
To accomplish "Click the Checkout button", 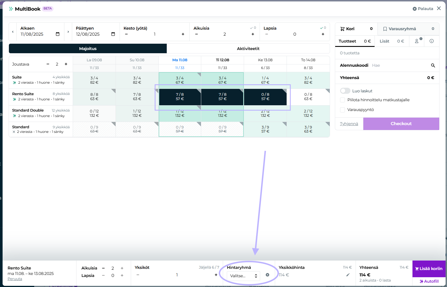I will click(x=401, y=124).
